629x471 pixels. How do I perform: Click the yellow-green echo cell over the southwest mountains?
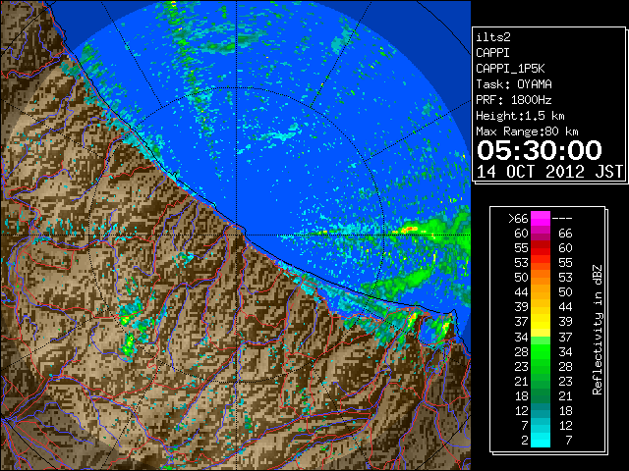[x=129, y=344]
